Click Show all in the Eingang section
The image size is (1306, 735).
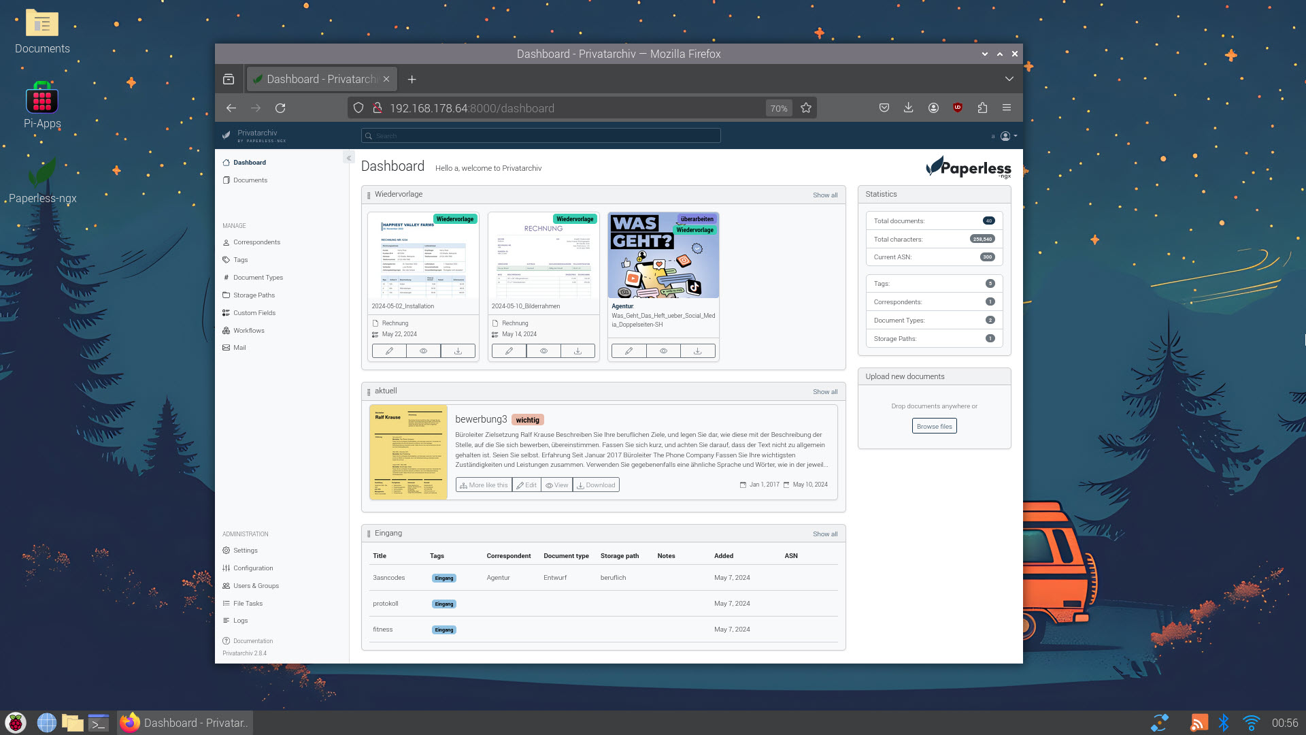click(x=824, y=534)
